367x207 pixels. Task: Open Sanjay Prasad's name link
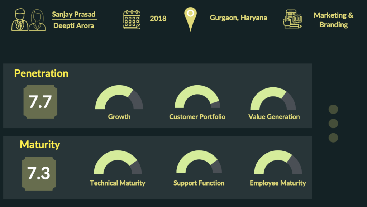[x=73, y=14]
